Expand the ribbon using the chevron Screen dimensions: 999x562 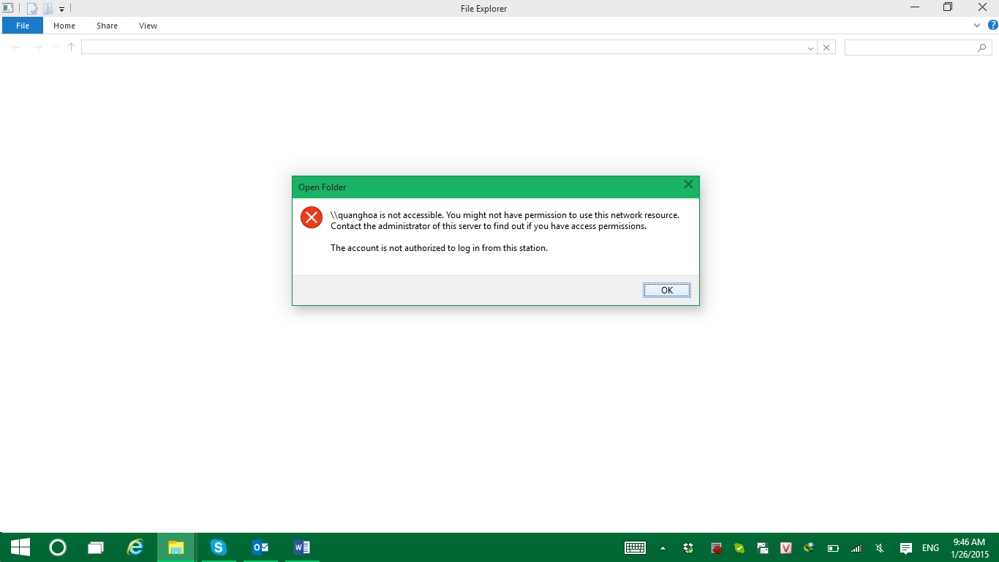977,26
